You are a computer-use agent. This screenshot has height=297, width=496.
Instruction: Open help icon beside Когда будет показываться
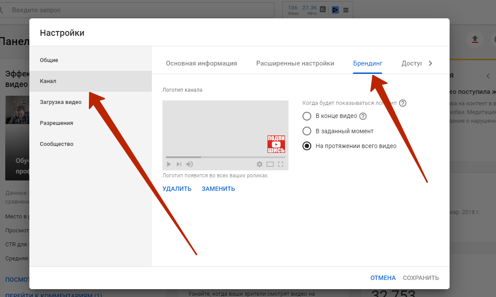[x=402, y=103]
